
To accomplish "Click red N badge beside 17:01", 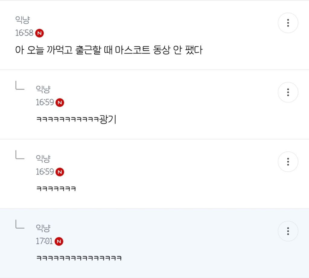I will [59, 242].
